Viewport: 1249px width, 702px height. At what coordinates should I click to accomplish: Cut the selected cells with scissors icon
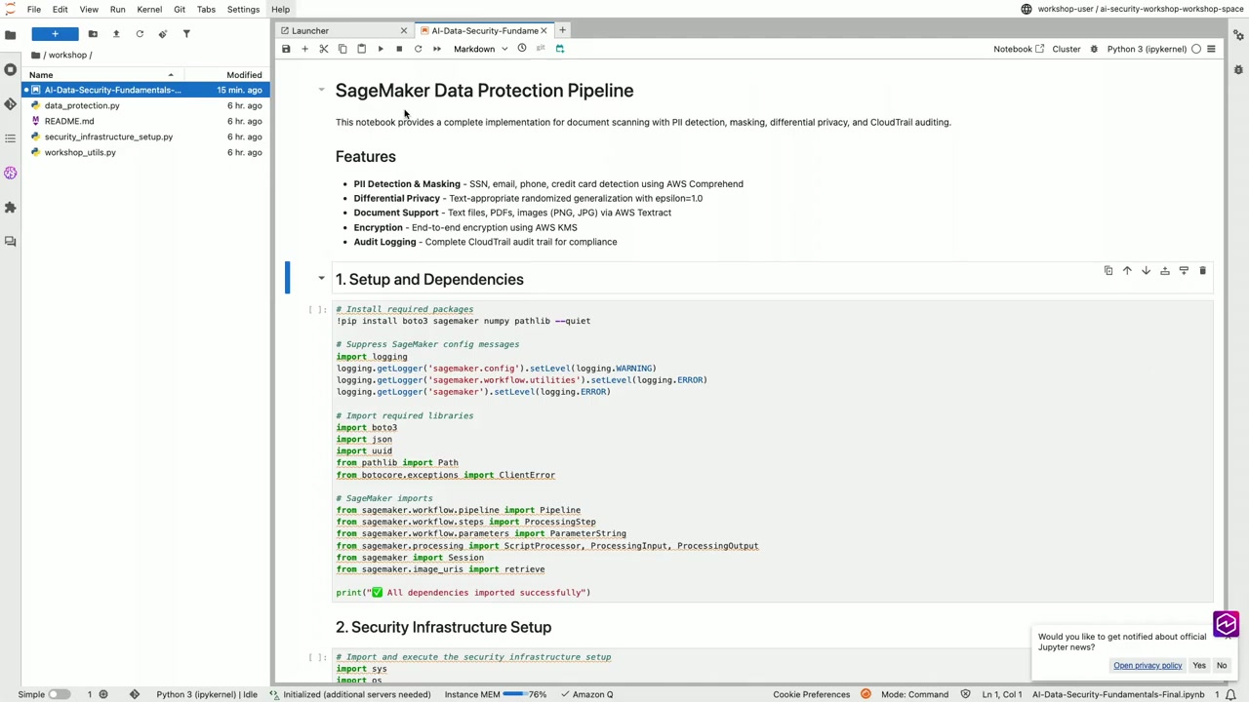pyautogui.click(x=323, y=49)
